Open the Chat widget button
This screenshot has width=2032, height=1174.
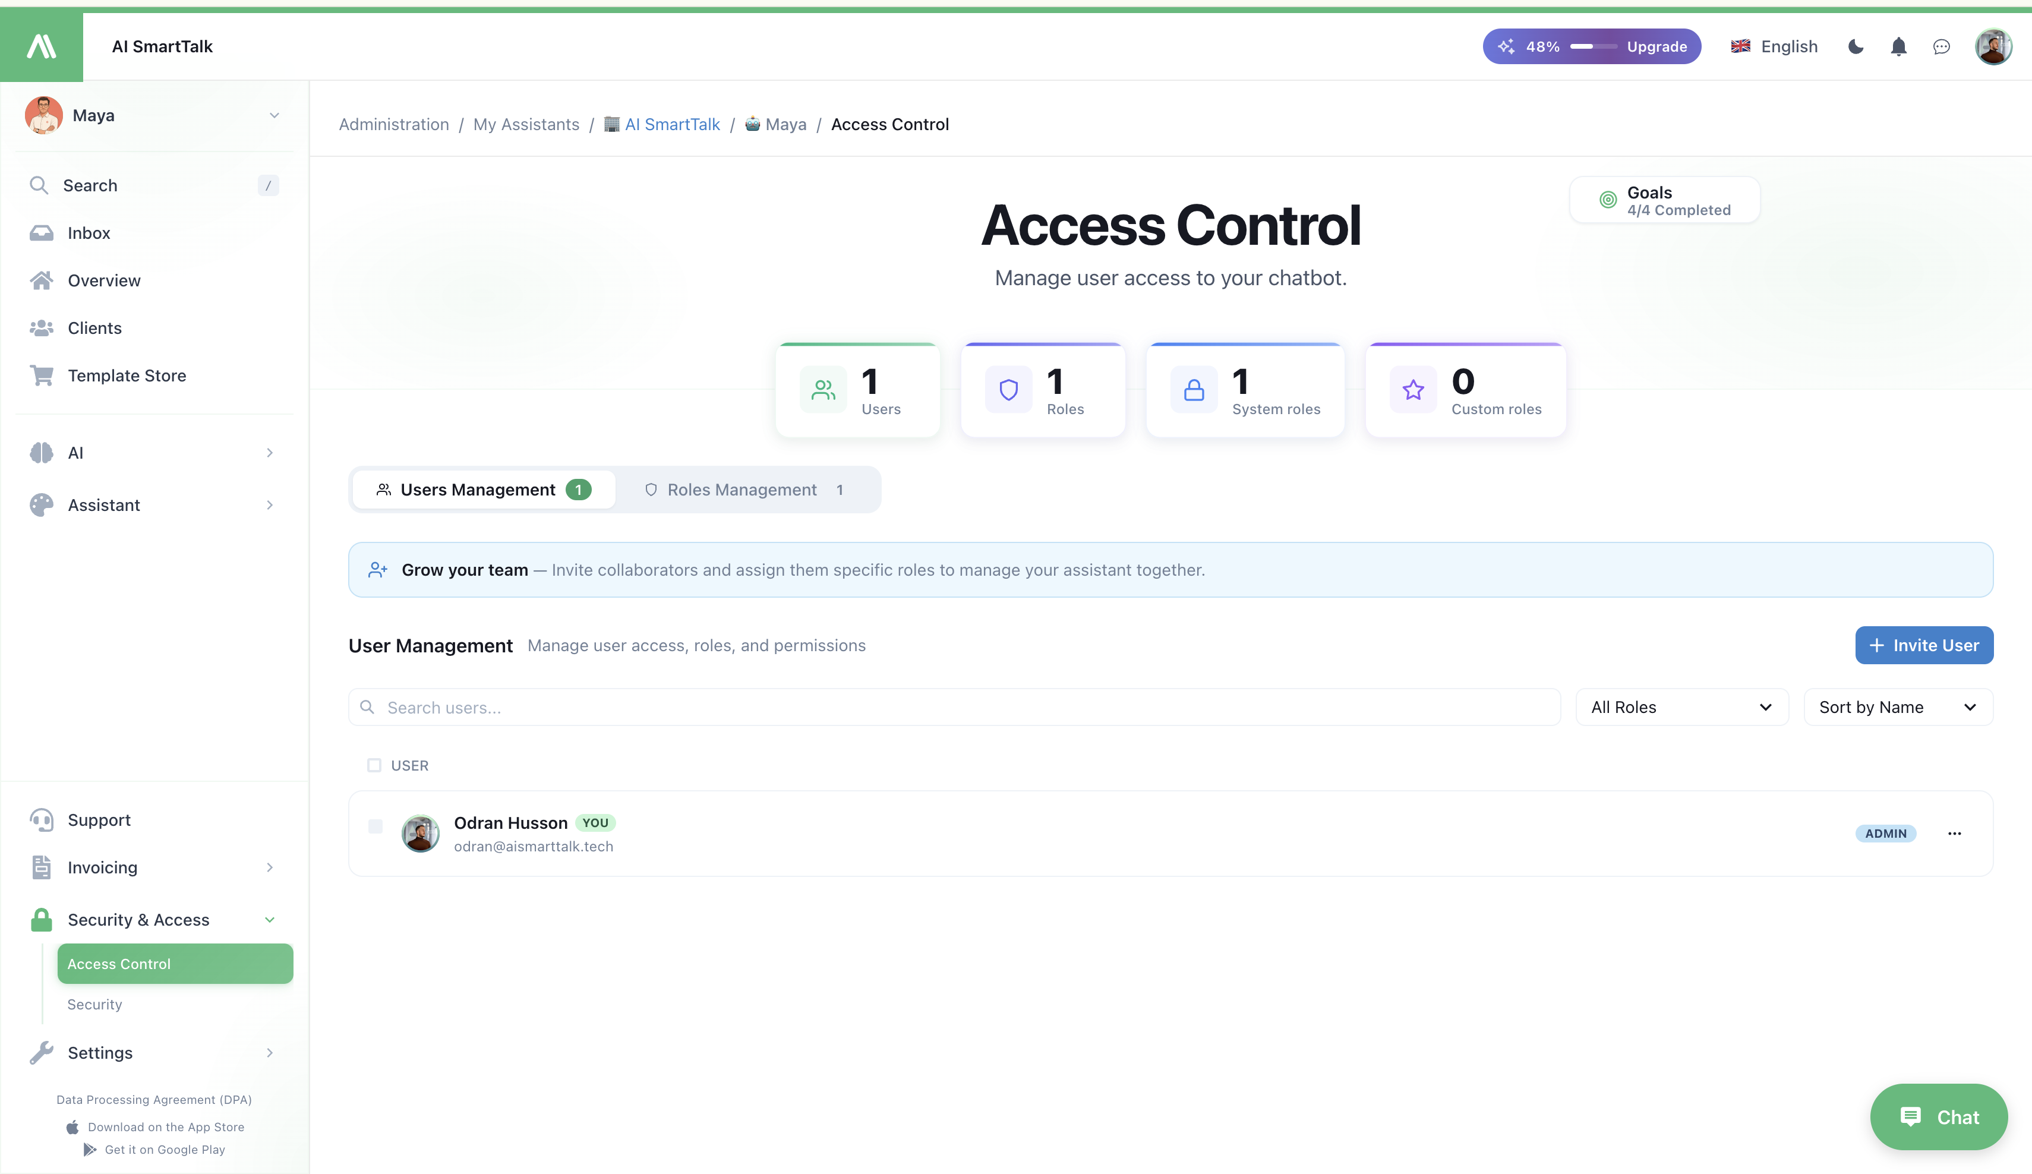click(1939, 1118)
